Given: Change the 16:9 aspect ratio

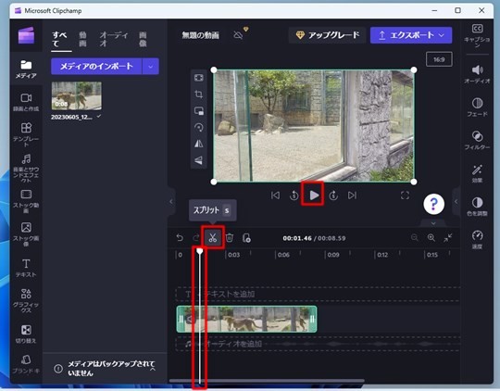Looking at the screenshot, I should pos(439,59).
